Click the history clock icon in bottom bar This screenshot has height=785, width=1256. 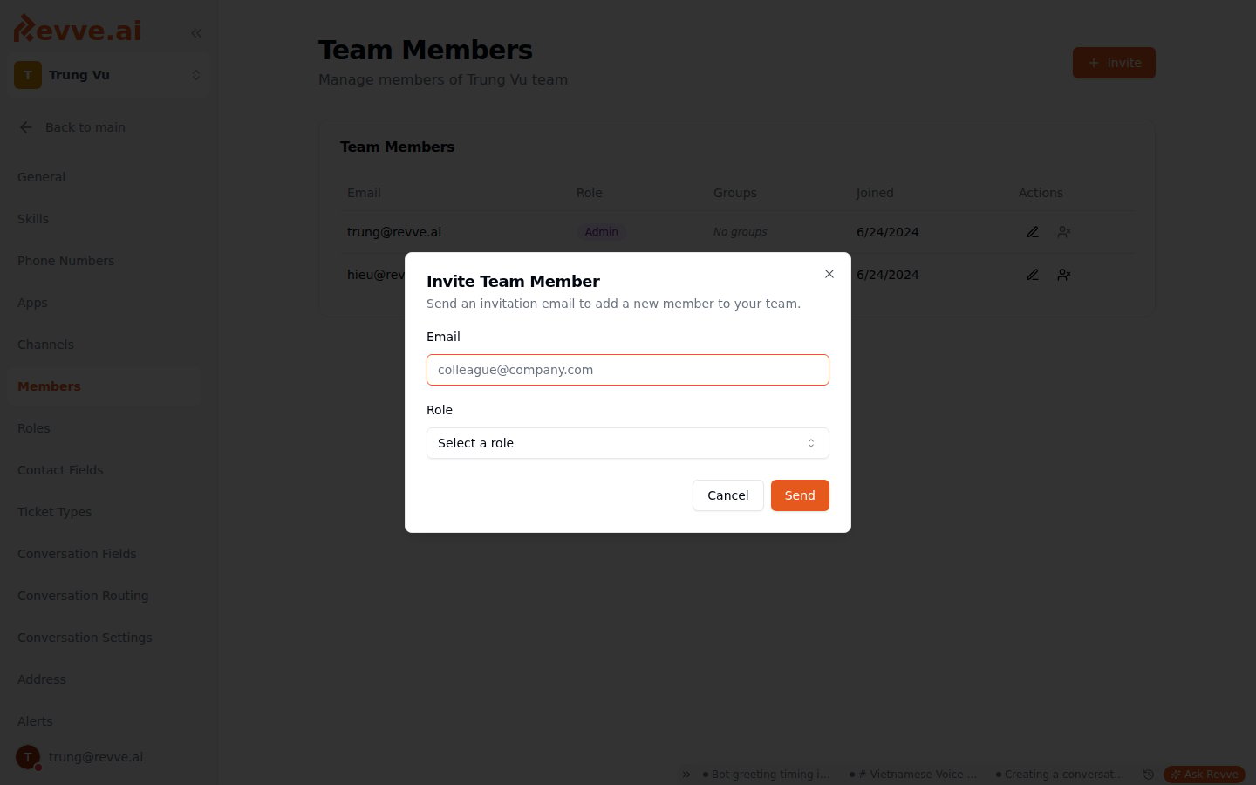[x=1149, y=775]
